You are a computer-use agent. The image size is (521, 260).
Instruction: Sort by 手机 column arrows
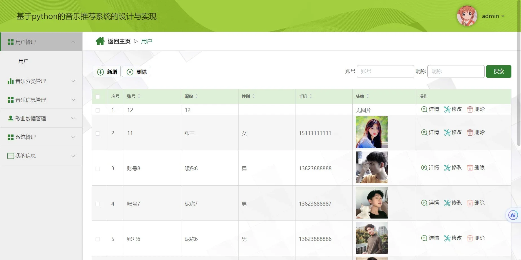coord(311,96)
